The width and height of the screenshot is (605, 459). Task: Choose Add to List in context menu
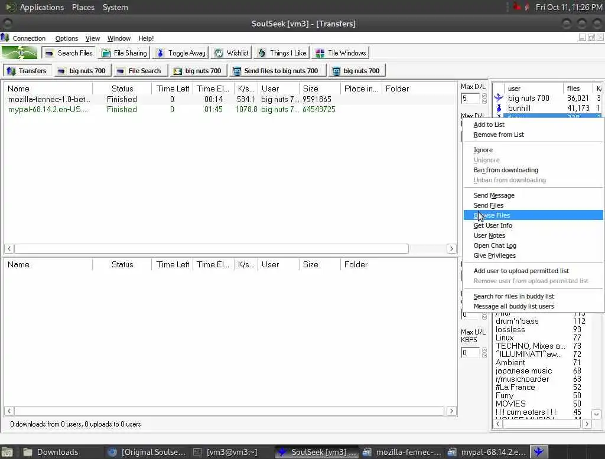tap(534, 124)
